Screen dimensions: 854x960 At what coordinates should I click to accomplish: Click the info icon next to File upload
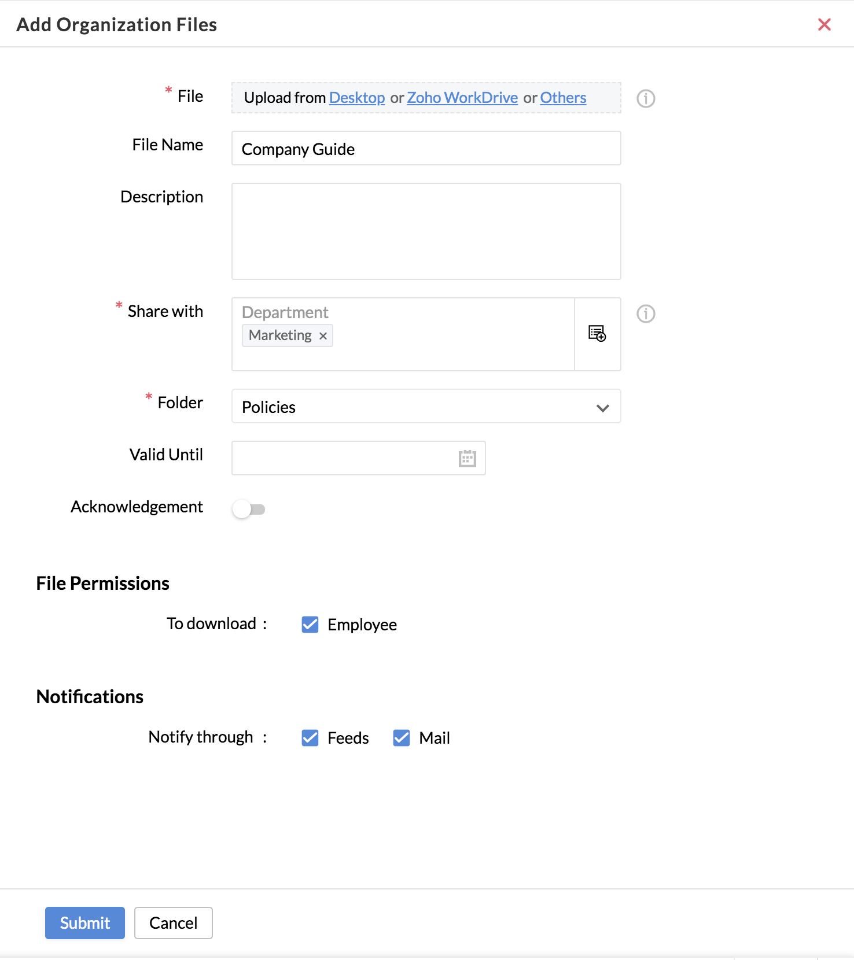646,99
